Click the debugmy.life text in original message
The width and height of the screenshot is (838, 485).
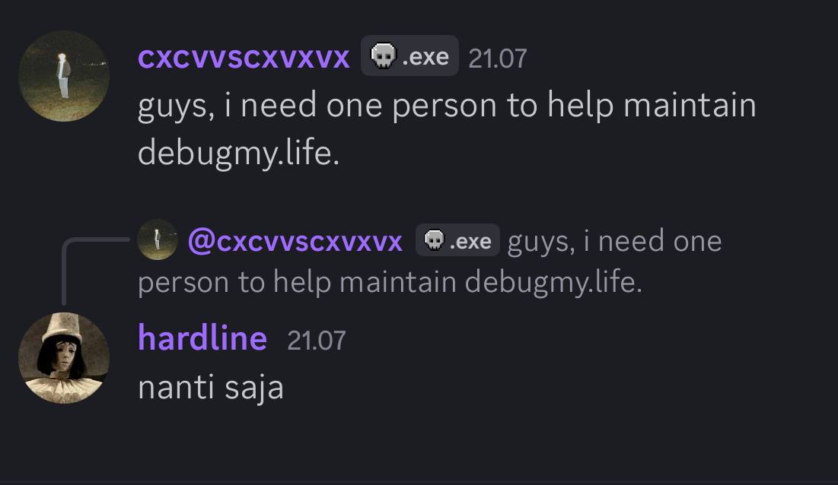coord(238,154)
